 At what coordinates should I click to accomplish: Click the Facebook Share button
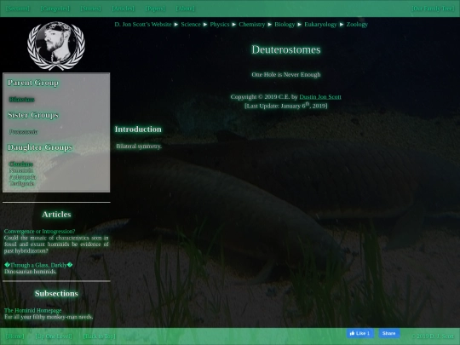389,333
